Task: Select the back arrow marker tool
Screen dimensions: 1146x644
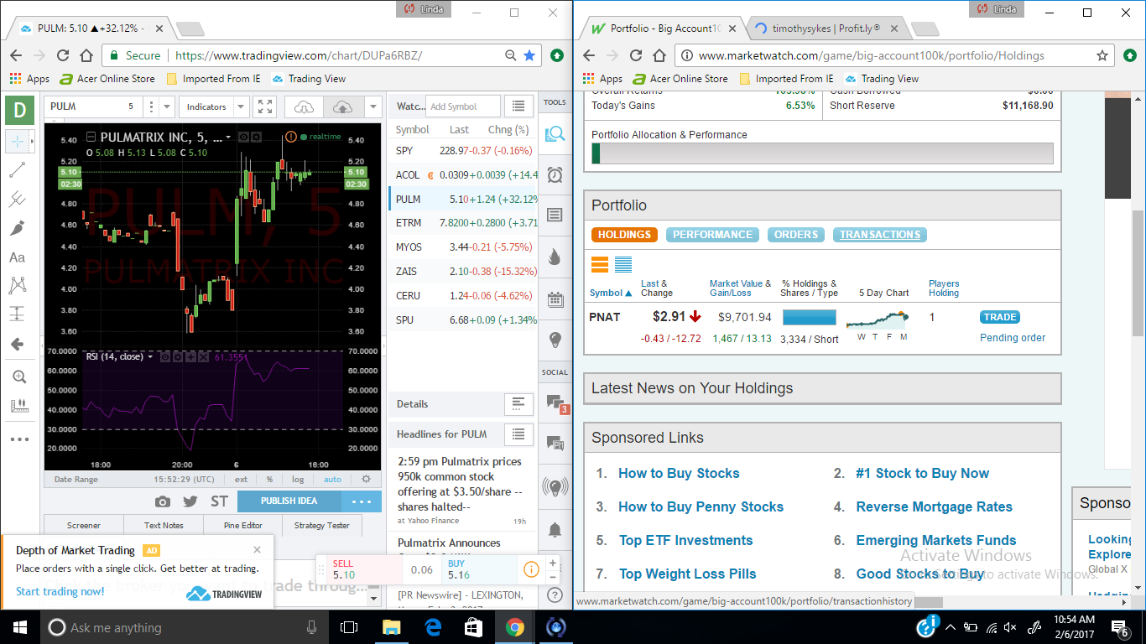Action: pos(17,344)
